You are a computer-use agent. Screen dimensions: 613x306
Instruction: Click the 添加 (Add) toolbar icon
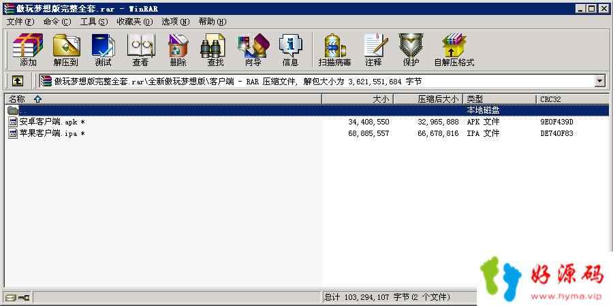point(28,50)
